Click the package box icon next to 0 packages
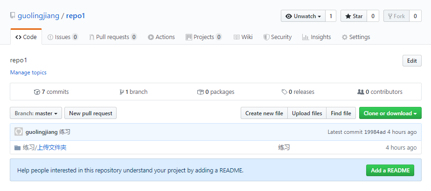431x191 pixels. [201, 92]
